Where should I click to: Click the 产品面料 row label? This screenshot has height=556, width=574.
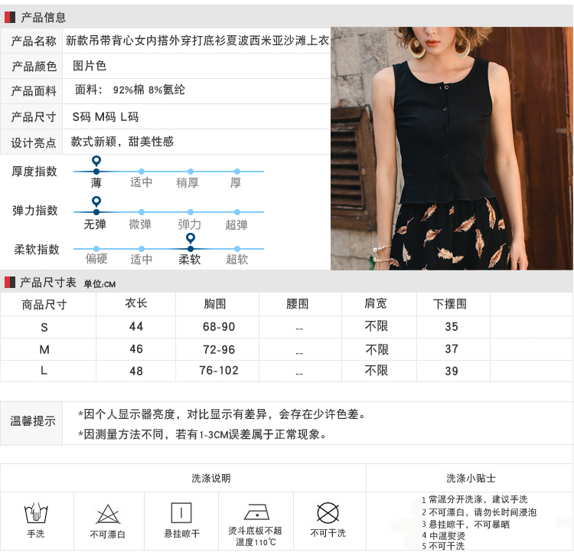coord(34,91)
